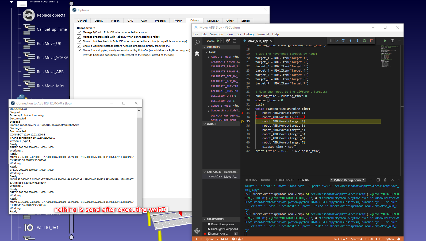This screenshot has width=426, height=241.
Task: Open notifications bell in status bar
Action: pos(399,239)
